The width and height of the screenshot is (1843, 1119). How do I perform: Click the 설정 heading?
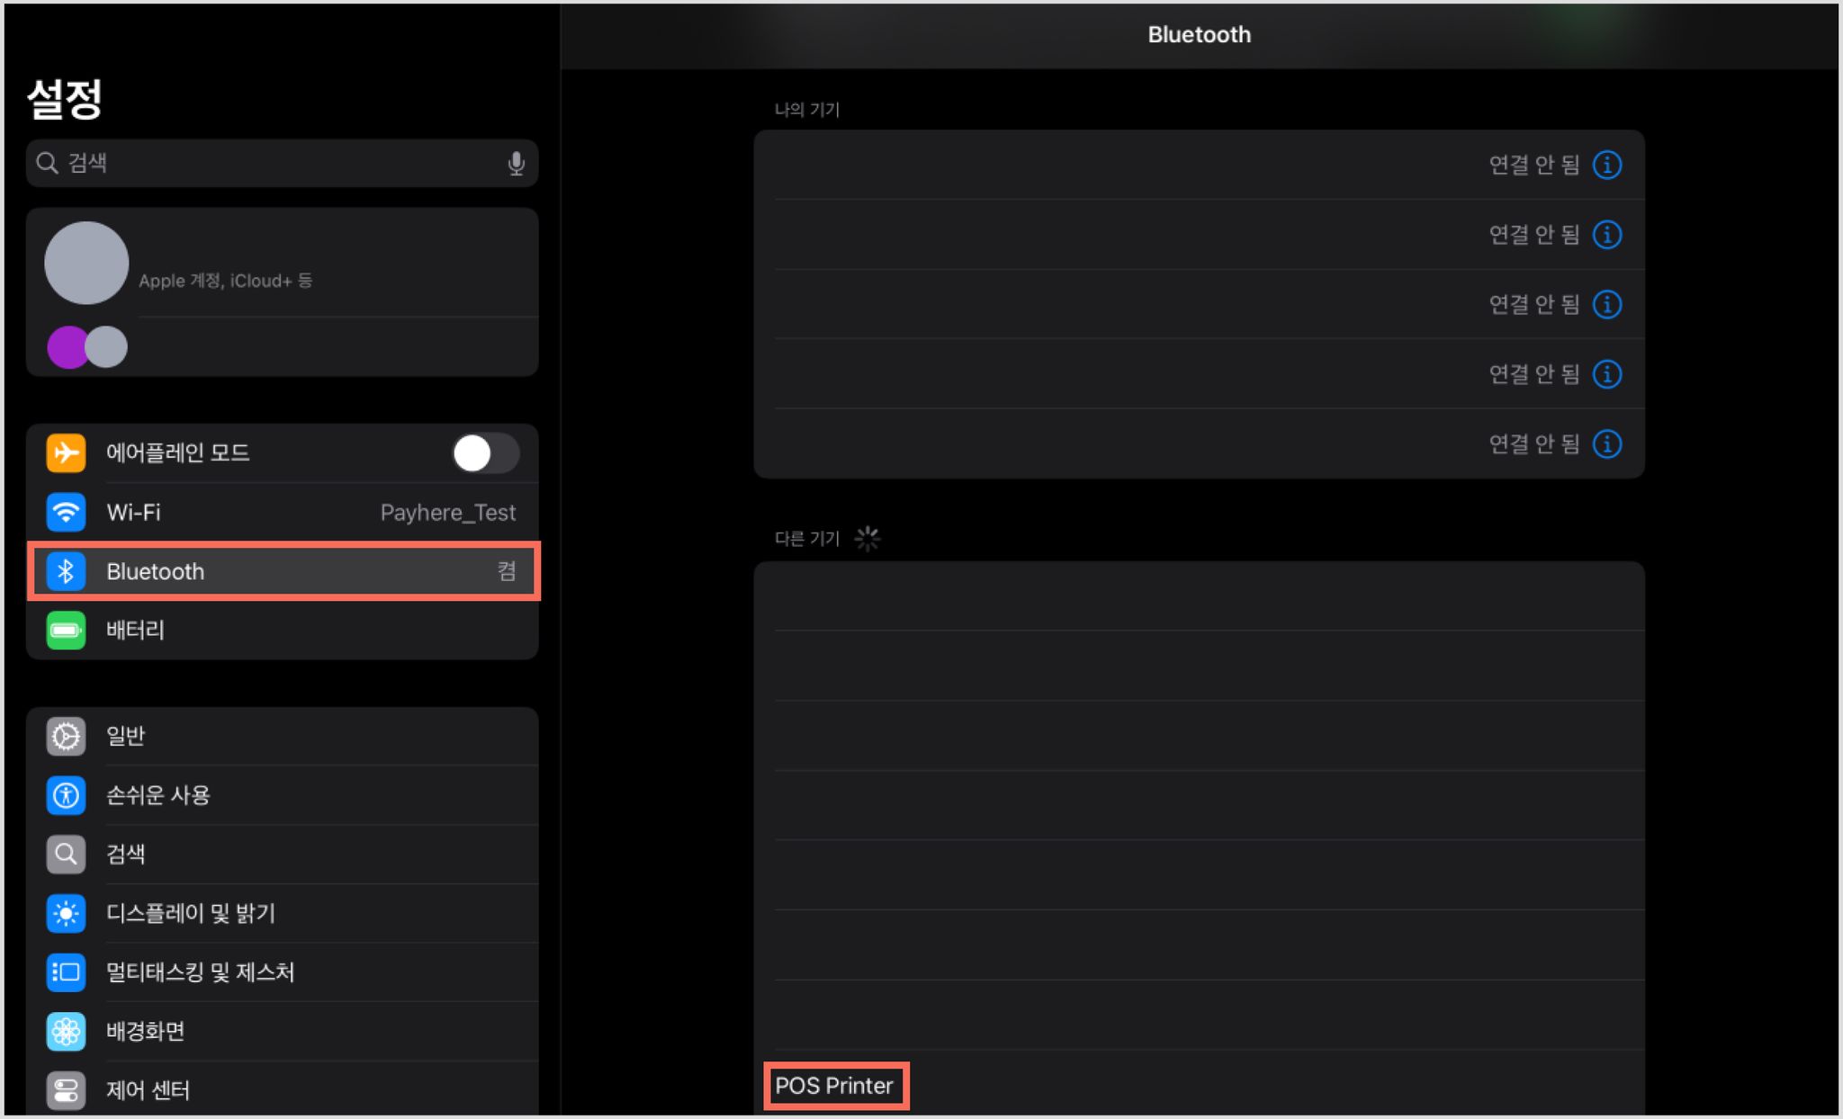pos(65,97)
